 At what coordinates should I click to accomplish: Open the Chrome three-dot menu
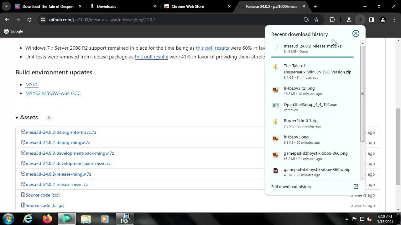[394, 20]
